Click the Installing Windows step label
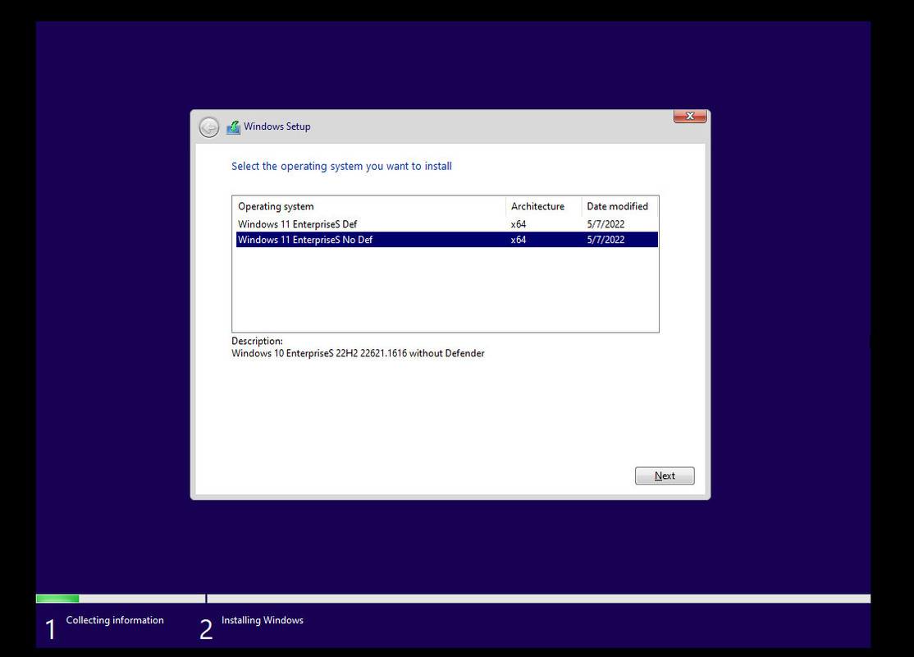The image size is (914, 657). [x=263, y=620]
